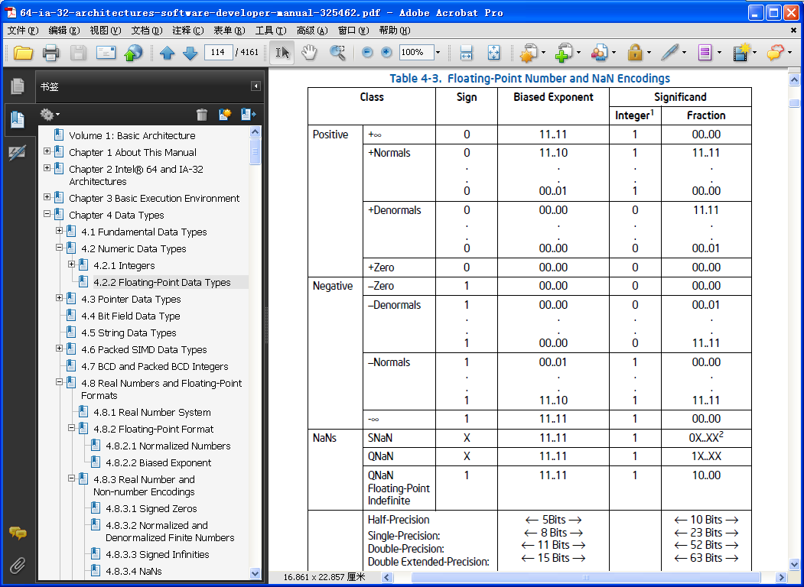Open the zoom level dropdown arrow
804x587 pixels.
(x=438, y=52)
